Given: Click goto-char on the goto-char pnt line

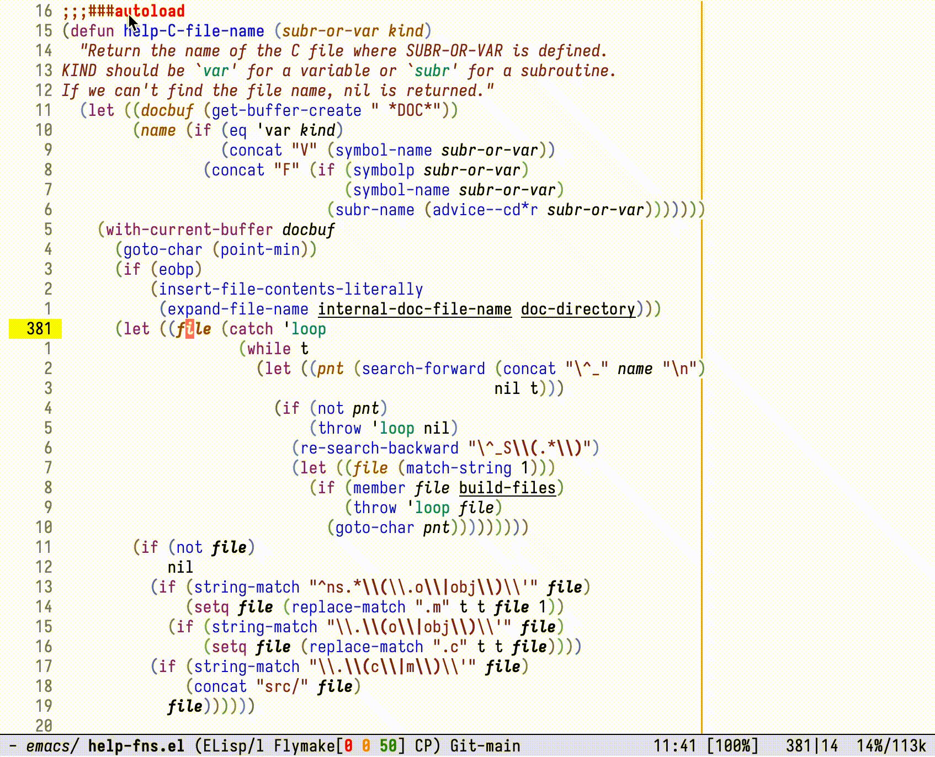Looking at the screenshot, I should click(375, 527).
